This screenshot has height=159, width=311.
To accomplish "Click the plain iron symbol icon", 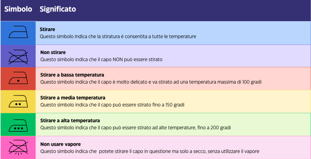I will point(18,32).
